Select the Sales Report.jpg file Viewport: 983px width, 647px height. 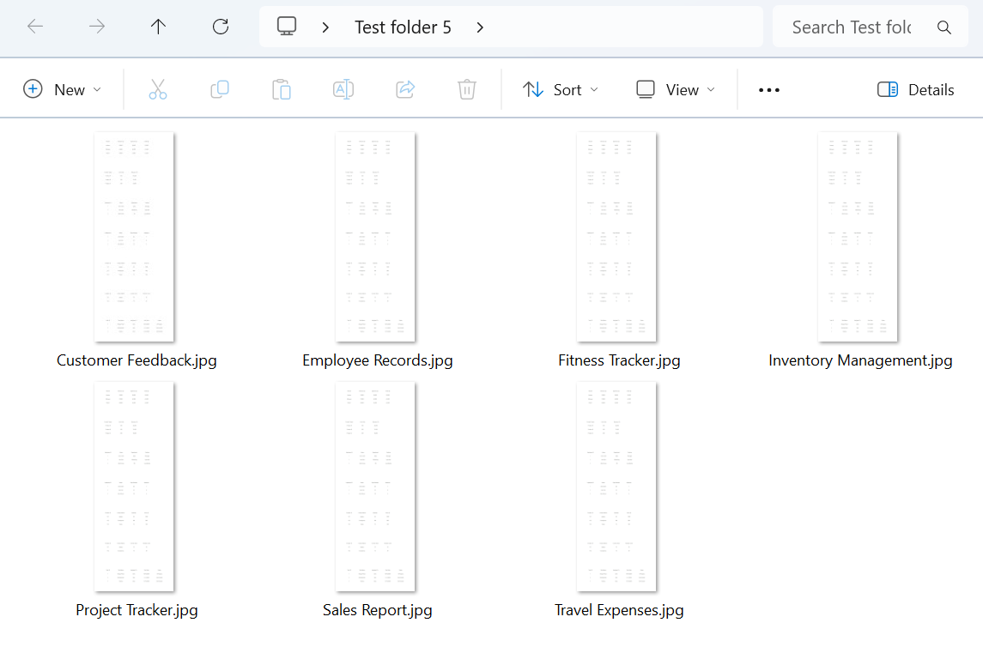377,487
